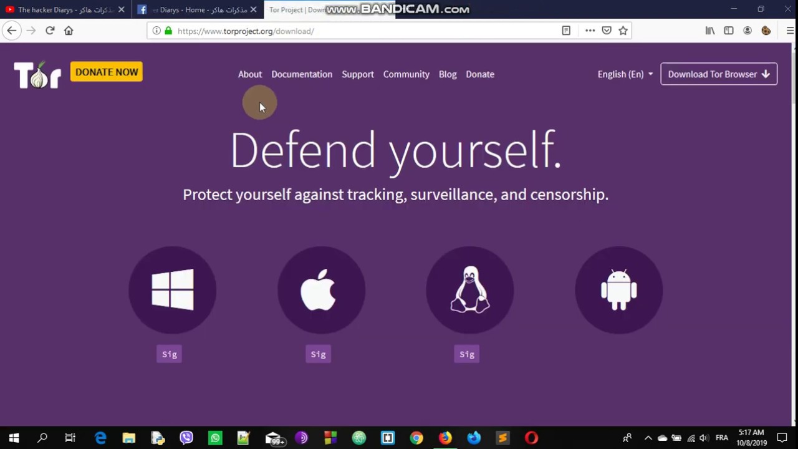Show hidden system tray icons chevron
The width and height of the screenshot is (798, 449).
[648, 438]
